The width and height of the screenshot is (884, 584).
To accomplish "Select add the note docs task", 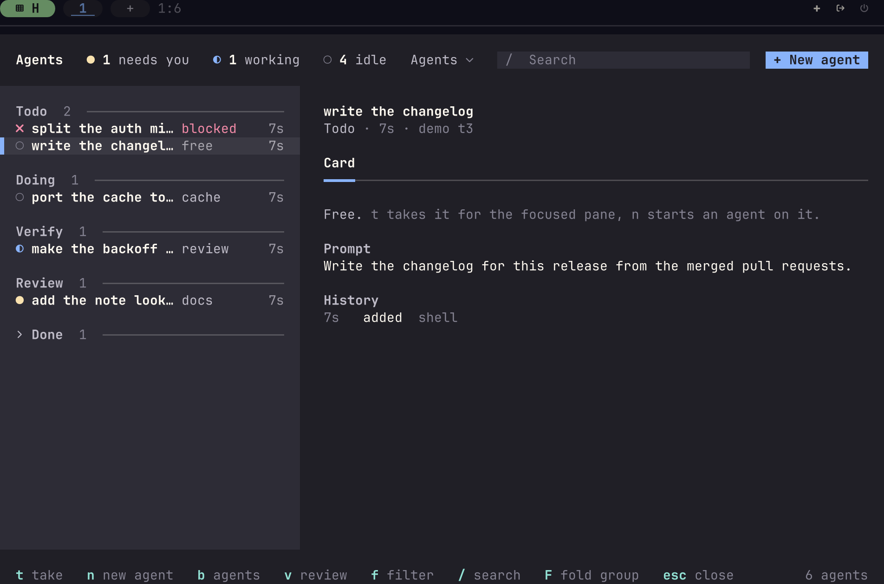I will (x=150, y=300).
